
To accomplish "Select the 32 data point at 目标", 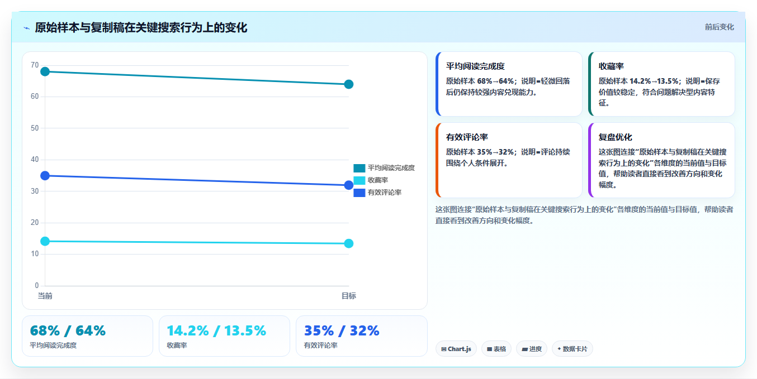I will (x=349, y=185).
